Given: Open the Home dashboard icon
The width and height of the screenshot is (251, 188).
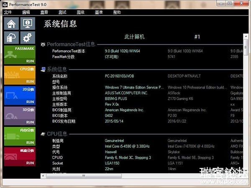Looking at the screenshot, I should coord(11,23).
